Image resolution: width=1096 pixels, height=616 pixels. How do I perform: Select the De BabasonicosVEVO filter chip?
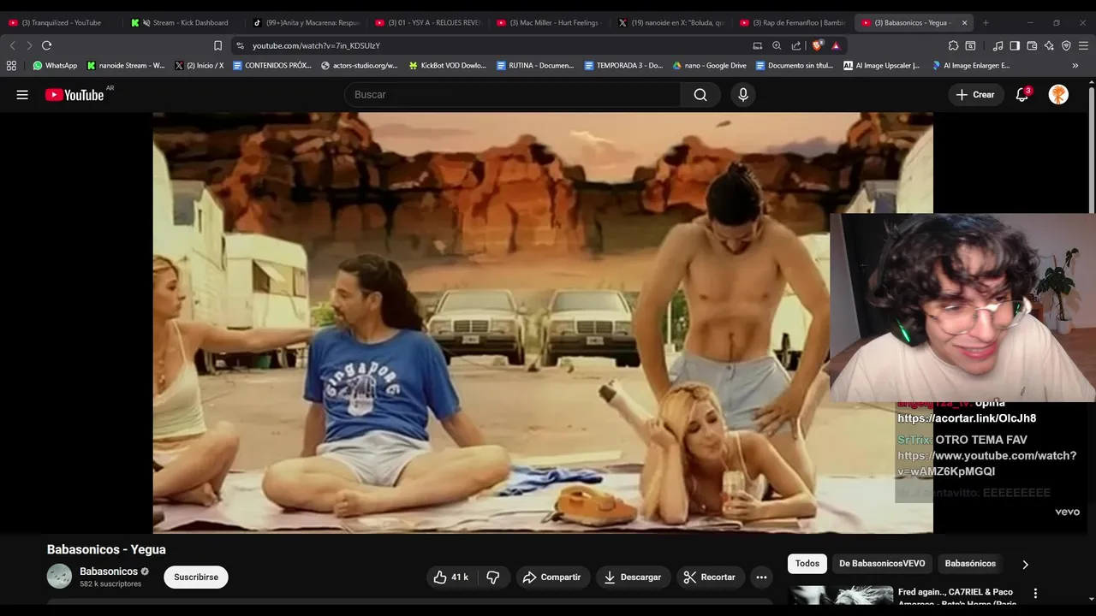coord(882,564)
